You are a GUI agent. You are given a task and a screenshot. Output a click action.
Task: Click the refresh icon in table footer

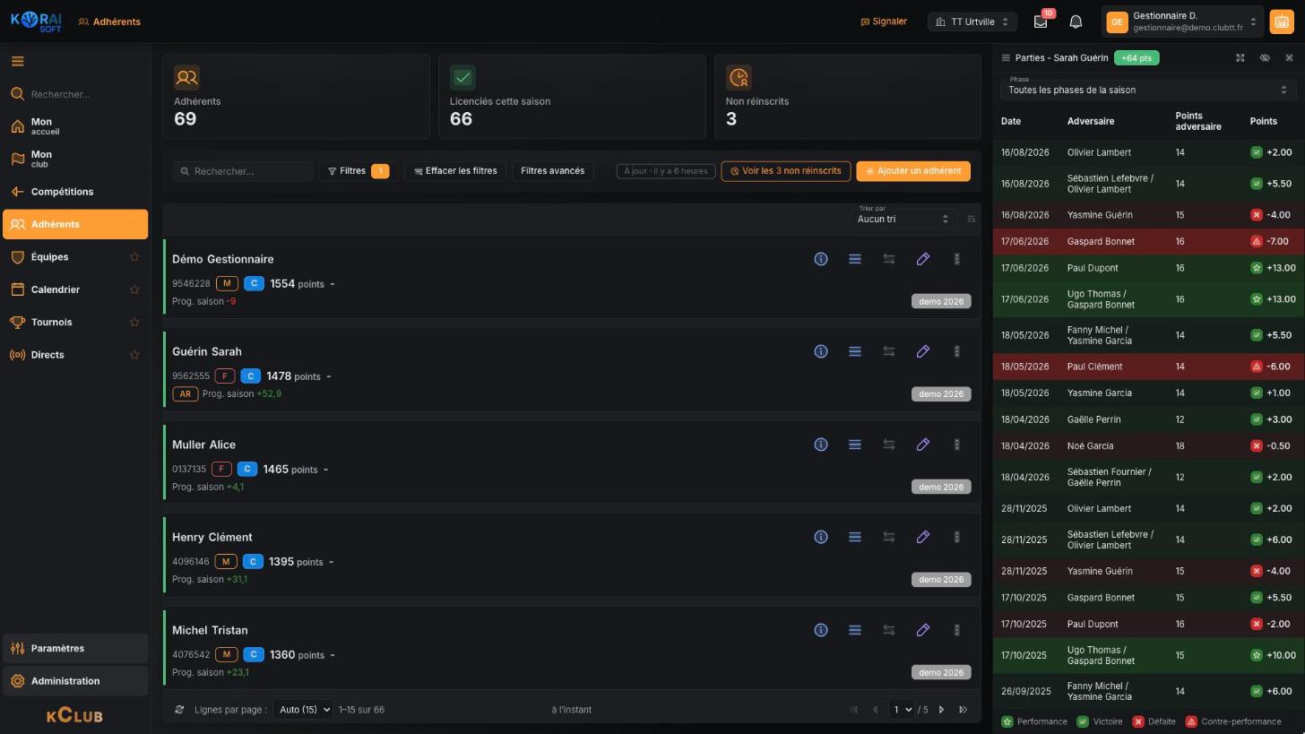(179, 710)
